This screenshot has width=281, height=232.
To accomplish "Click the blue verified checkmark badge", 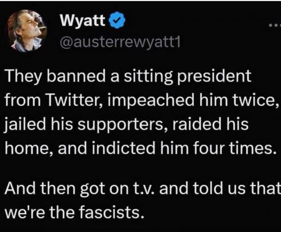I will [117, 20].
